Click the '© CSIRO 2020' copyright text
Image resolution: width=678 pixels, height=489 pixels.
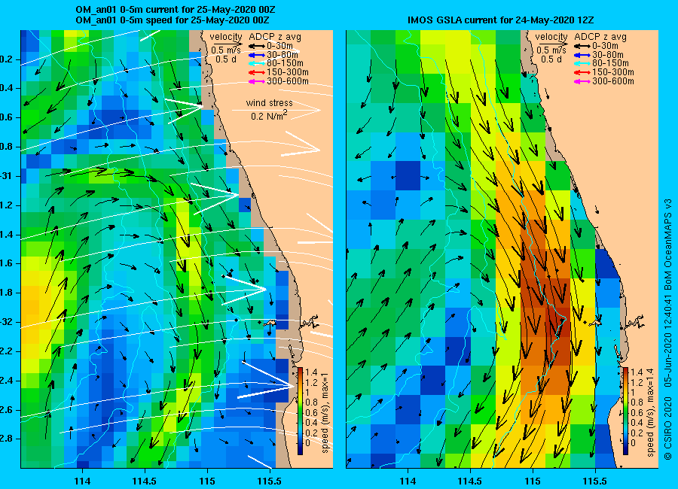668,427
